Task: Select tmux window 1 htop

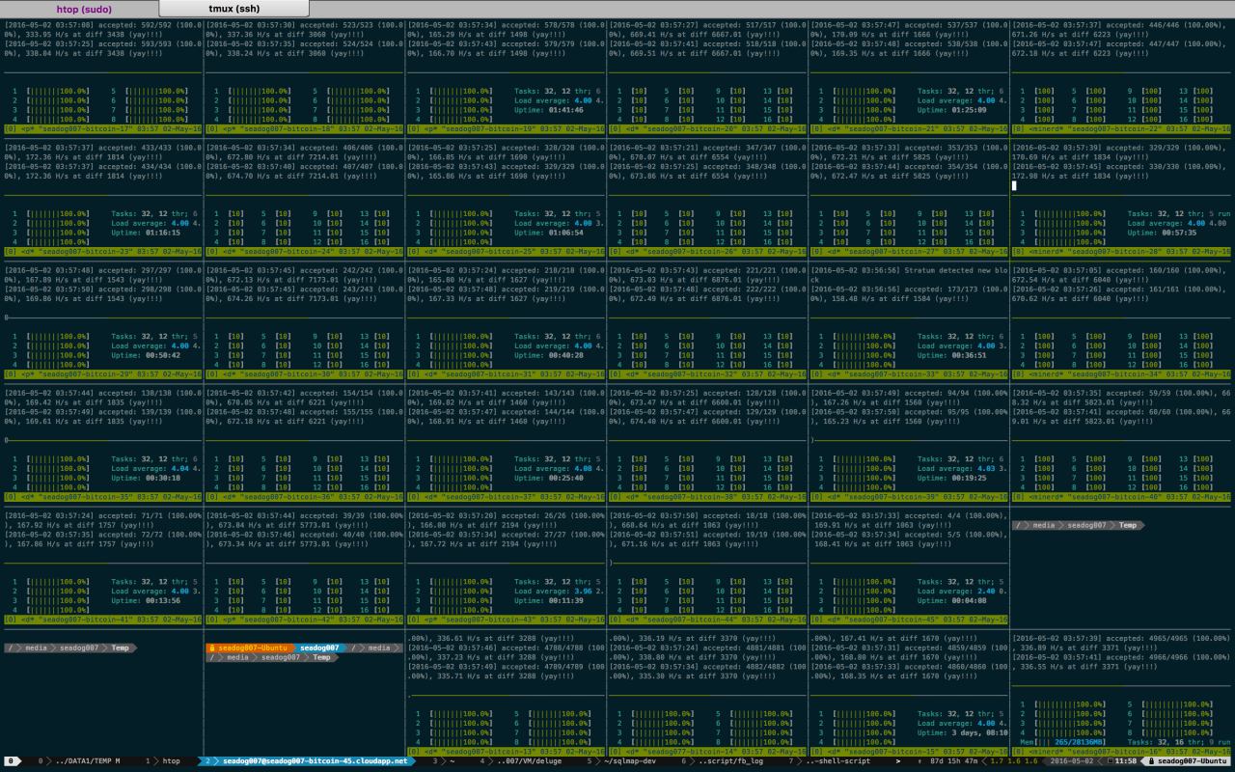Action: click(x=164, y=761)
